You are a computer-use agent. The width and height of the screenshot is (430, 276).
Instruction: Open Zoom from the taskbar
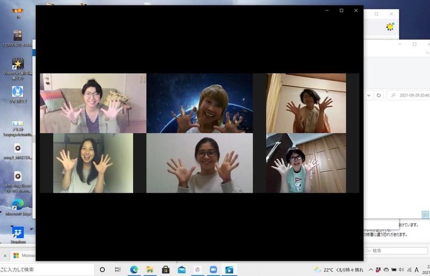[213, 269]
